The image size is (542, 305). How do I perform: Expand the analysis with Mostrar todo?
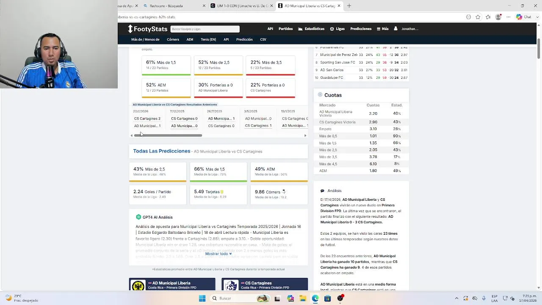coord(218,254)
